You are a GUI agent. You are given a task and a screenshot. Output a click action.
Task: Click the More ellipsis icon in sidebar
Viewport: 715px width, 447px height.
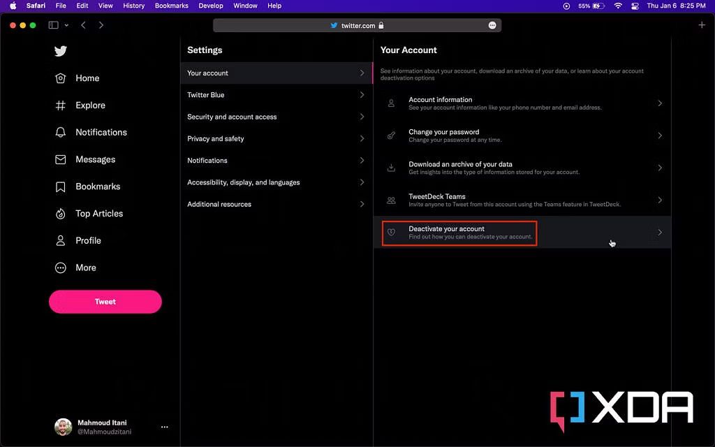click(x=61, y=268)
